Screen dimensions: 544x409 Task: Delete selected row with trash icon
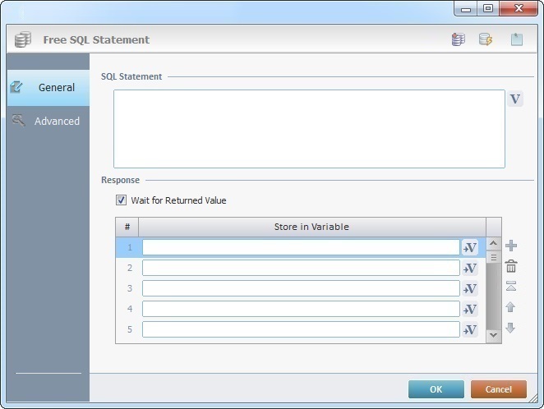(510, 266)
